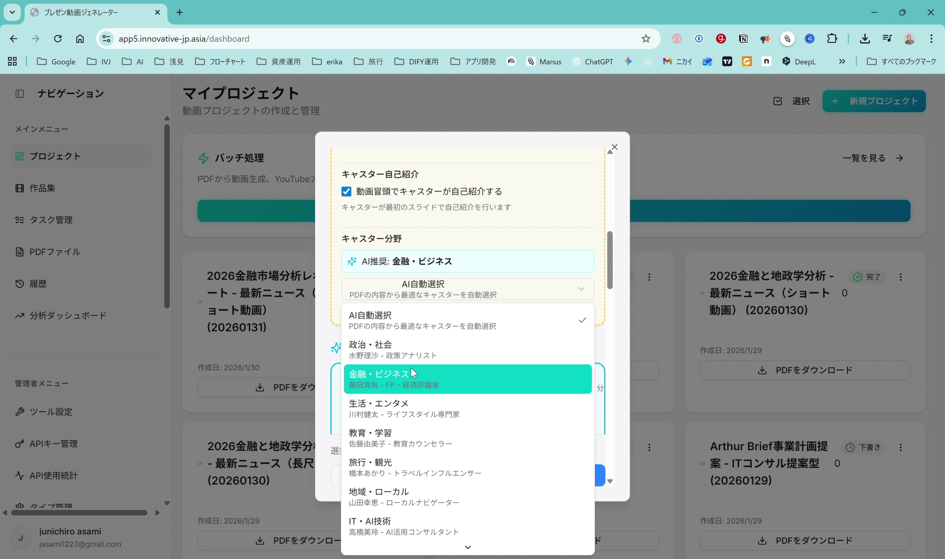Collapse the navigation sidebar panel

20,94
